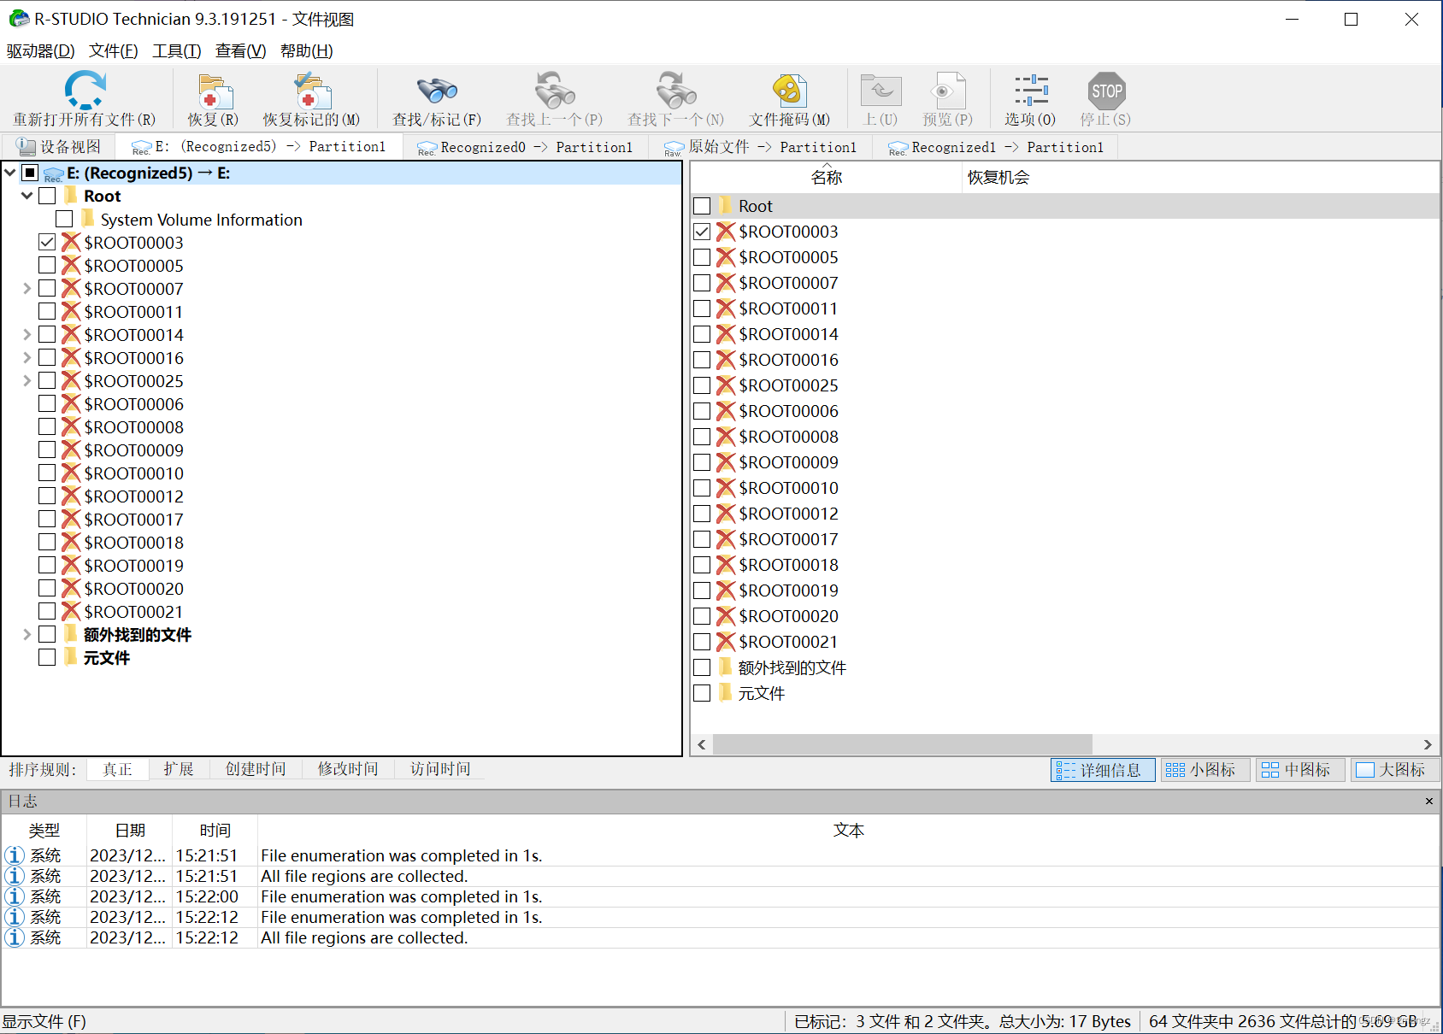Open the File Mask (文件掩码) tool
Screen dimensions: 1443x1034
coord(789,91)
